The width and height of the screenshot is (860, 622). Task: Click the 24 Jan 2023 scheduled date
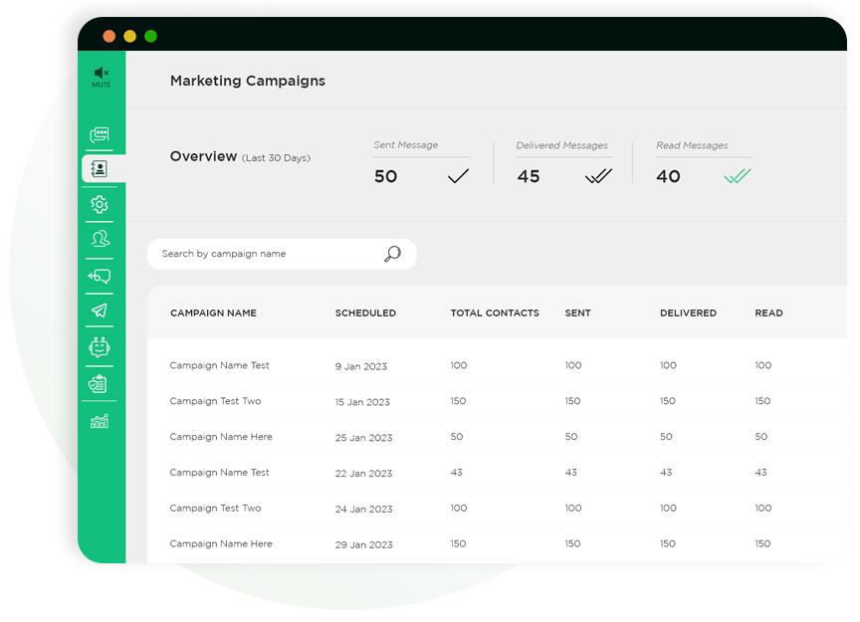(363, 509)
